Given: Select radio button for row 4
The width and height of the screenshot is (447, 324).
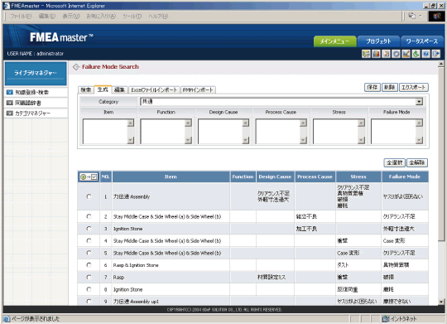Looking at the screenshot, I should click(x=89, y=240).
